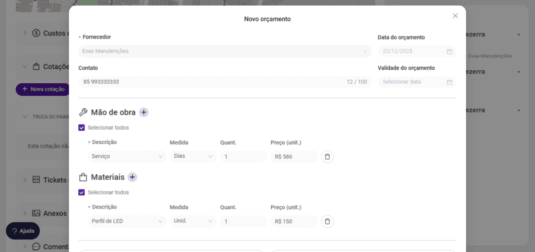Delete the Perfil de LED row
This screenshot has height=252, width=535.
[327, 221]
